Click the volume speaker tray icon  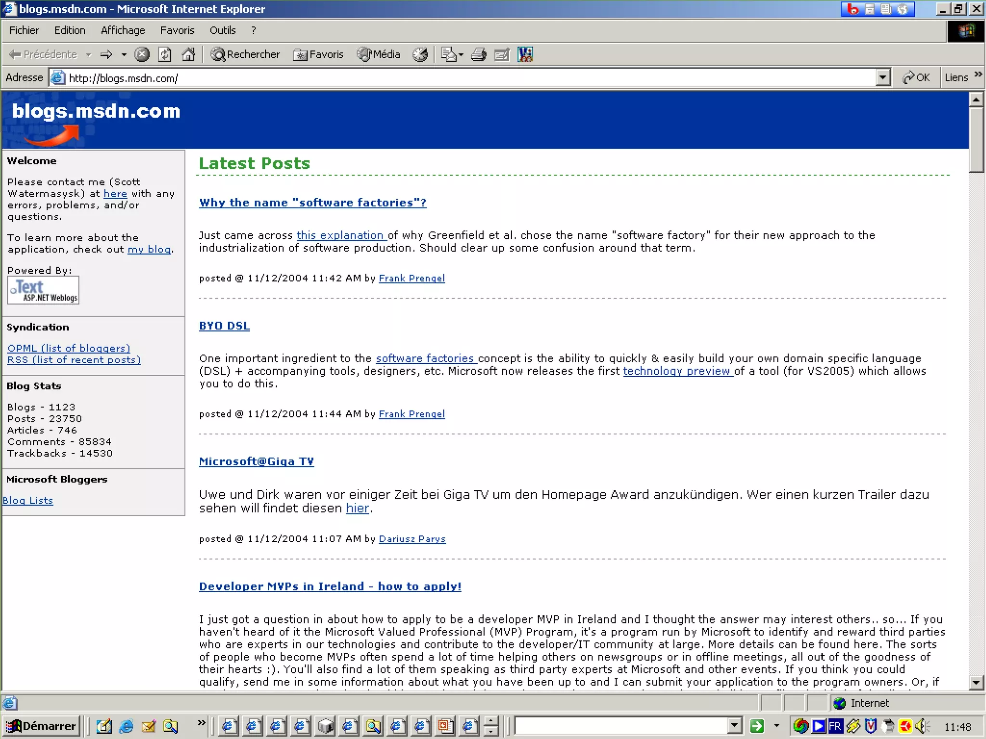pos(921,726)
